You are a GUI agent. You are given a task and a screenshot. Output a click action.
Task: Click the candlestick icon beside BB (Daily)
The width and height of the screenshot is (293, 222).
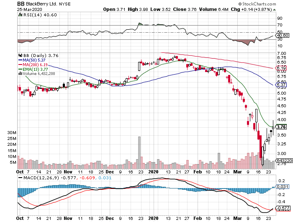(x=19, y=55)
